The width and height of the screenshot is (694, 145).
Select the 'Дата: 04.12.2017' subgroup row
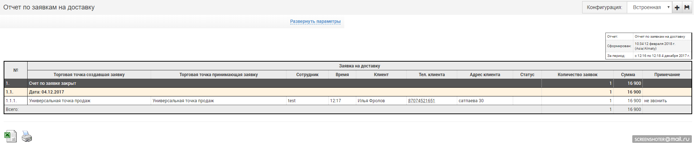point(46,92)
